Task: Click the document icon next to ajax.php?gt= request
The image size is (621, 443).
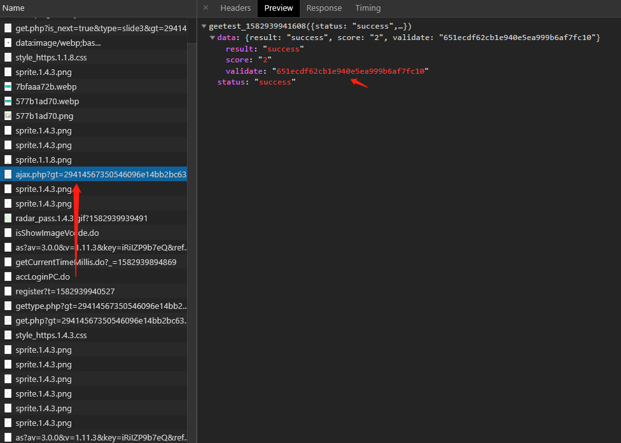Action: click(x=8, y=174)
